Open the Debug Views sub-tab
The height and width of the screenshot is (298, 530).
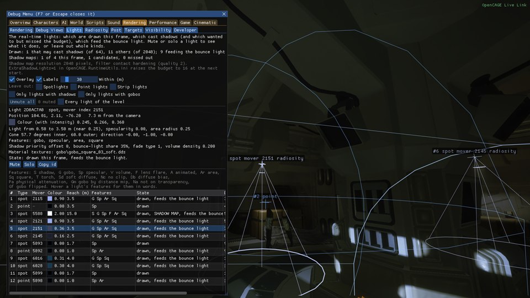[x=49, y=30]
